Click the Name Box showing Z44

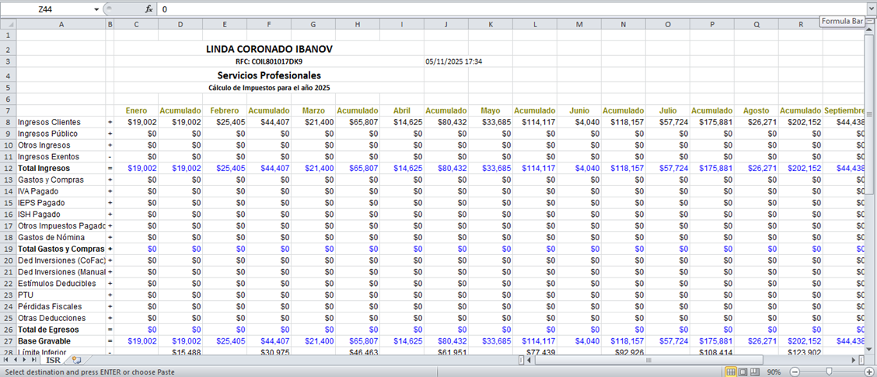pos(47,9)
